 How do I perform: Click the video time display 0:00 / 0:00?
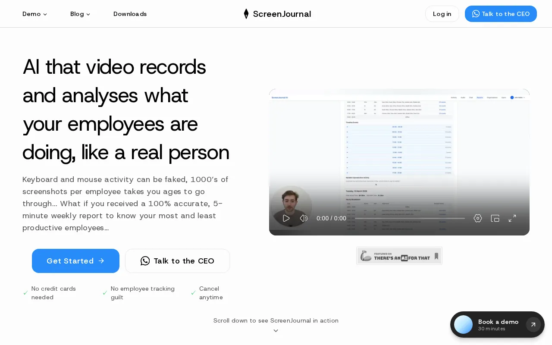coord(331,218)
